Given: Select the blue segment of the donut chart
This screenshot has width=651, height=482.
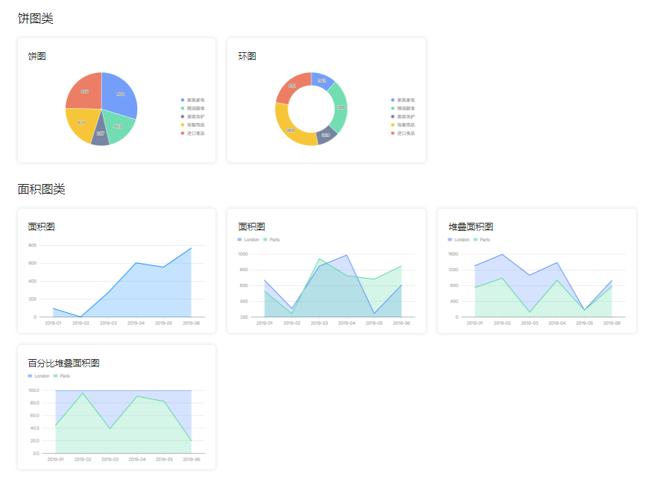Looking at the screenshot, I should [322, 80].
